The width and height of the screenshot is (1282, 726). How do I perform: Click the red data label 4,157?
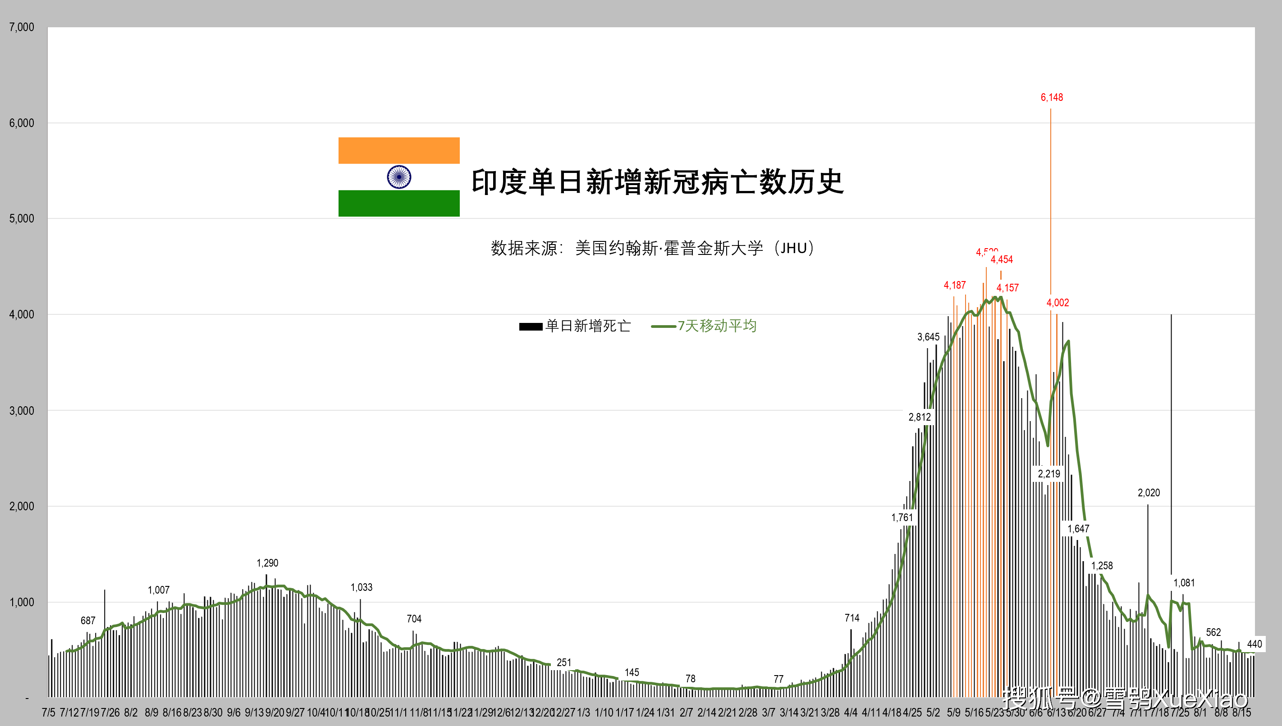click(1007, 288)
